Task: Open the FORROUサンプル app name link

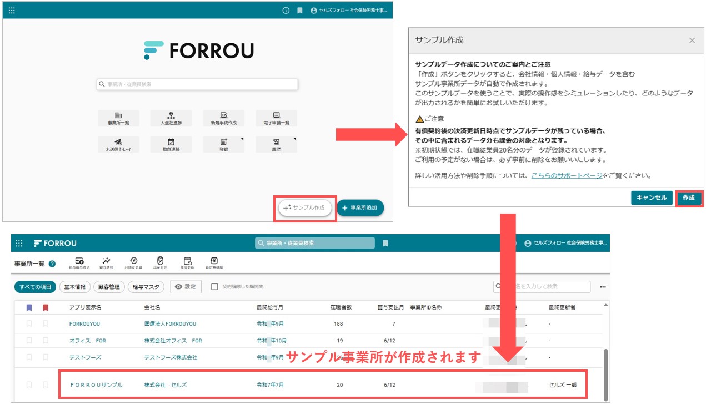Action: tap(96, 384)
